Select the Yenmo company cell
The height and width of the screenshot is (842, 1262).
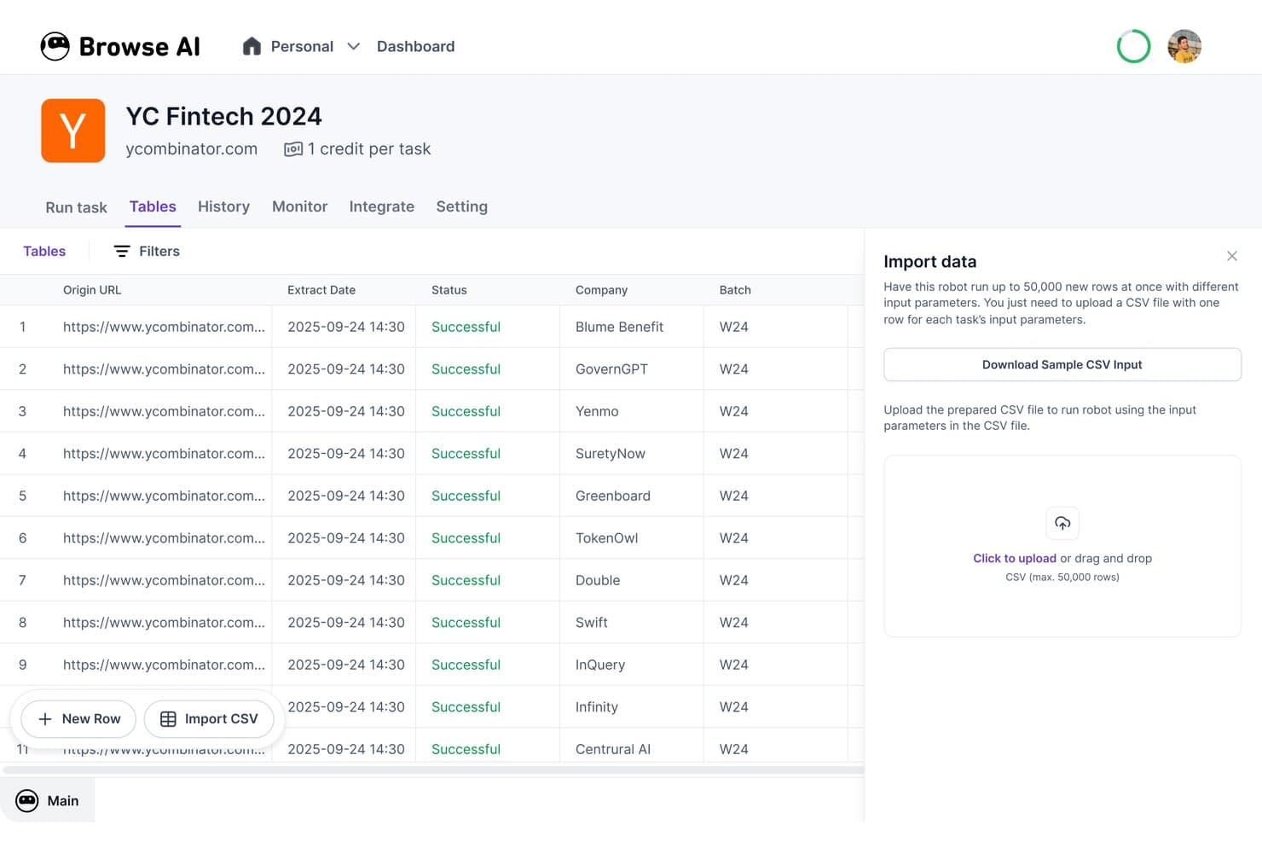tap(631, 411)
